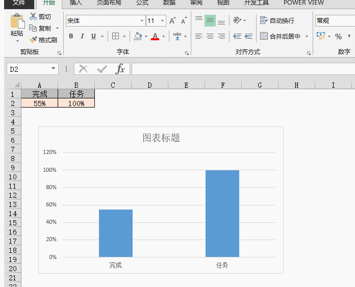This screenshot has width=355, height=287.
Task: Switch to the Data (数据) tab
Action: coord(169,3)
